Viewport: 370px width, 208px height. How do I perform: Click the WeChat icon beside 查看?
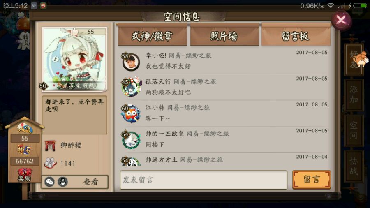pyautogui.click(x=50, y=182)
